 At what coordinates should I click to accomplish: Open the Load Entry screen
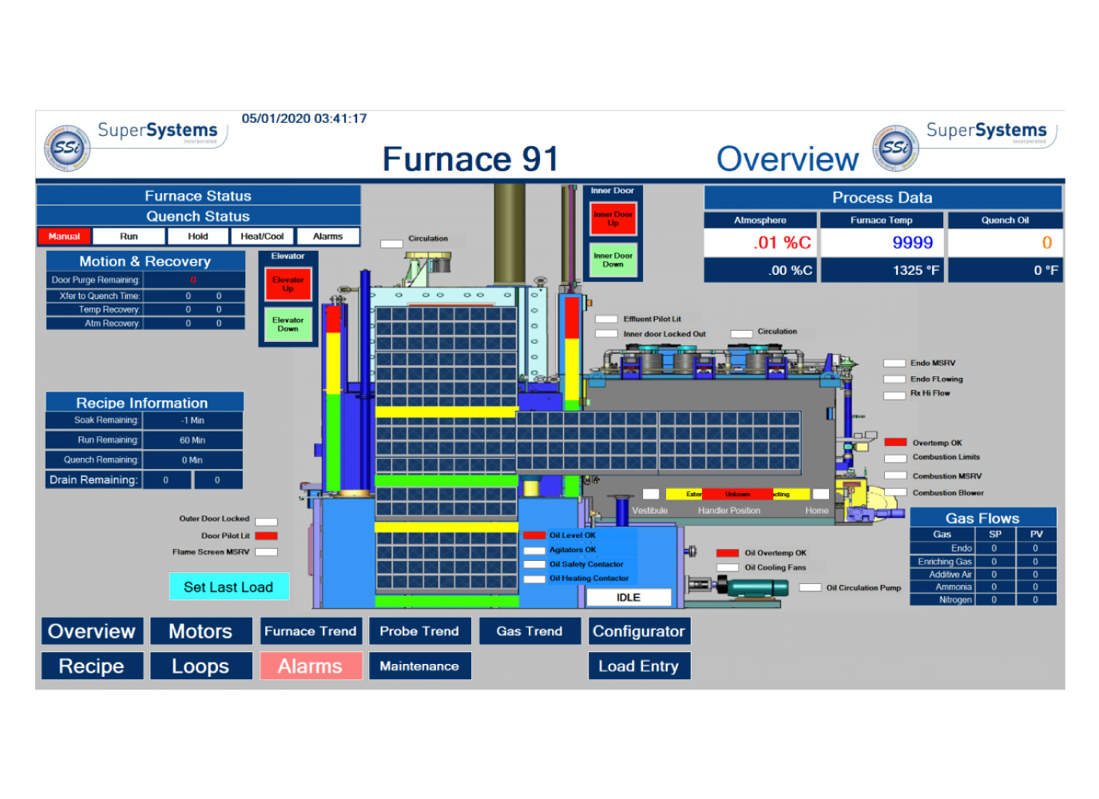[639, 666]
